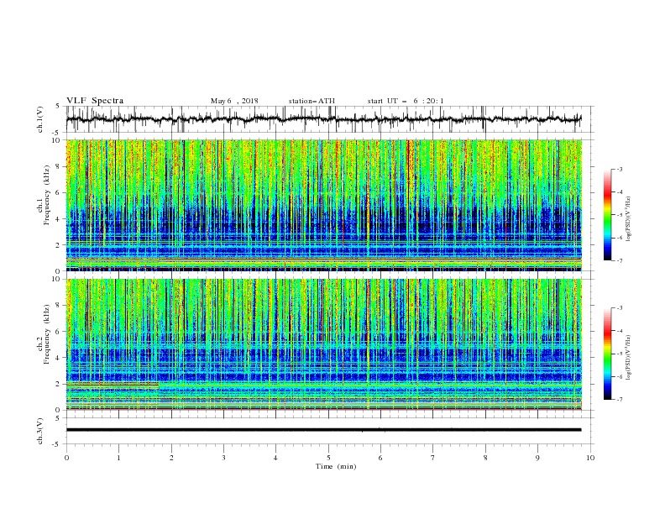Click time-axis tick label "8"
Viewport: 665px width, 514px height.
(x=485, y=458)
